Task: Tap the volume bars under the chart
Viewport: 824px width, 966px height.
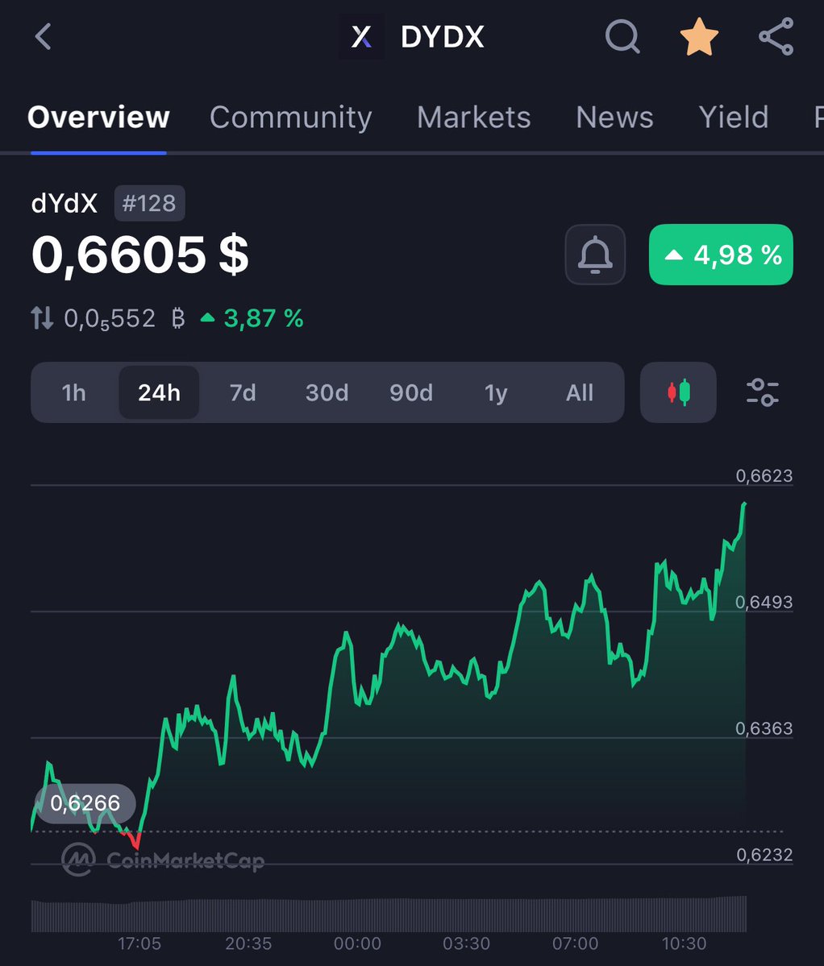Action: pos(389,914)
